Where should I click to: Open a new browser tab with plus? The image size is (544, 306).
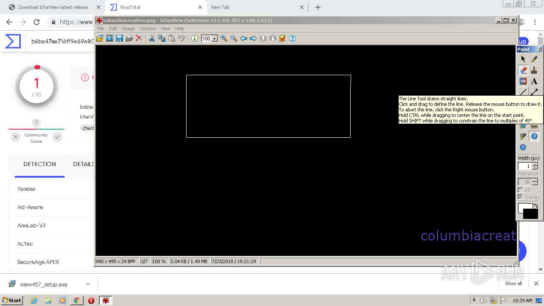point(317,7)
